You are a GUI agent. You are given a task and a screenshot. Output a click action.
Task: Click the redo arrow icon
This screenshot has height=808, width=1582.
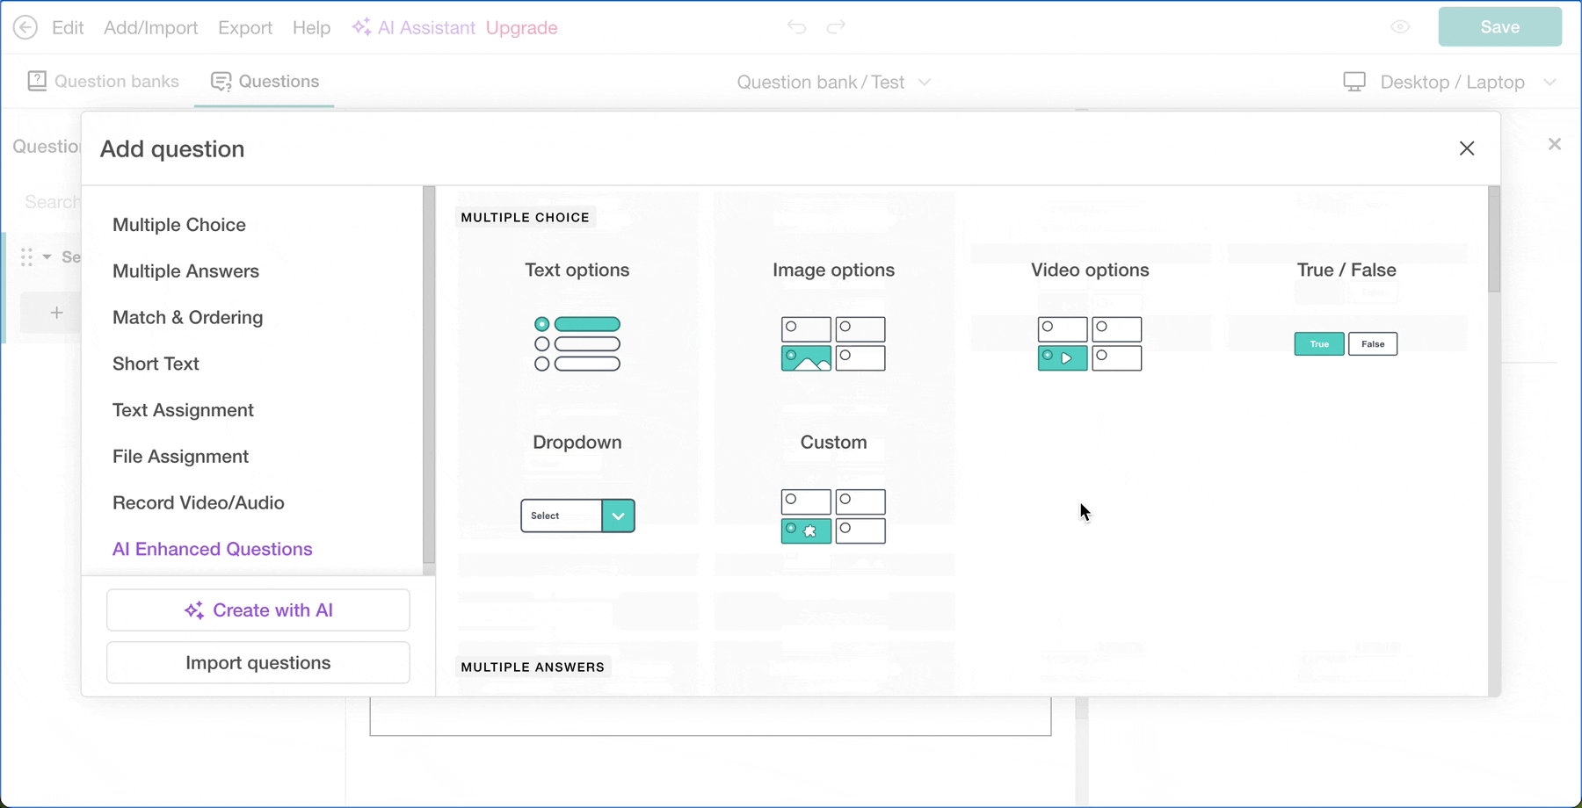click(836, 27)
